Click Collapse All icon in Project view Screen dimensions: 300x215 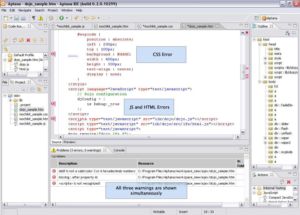pos(33,89)
